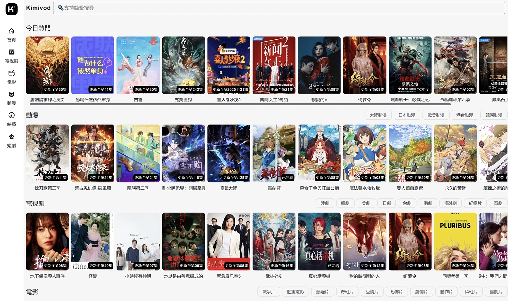Open the 電視劇 TV icon in sidebar
Viewport: 508px width, 301px height.
click(x=11, y=52)
